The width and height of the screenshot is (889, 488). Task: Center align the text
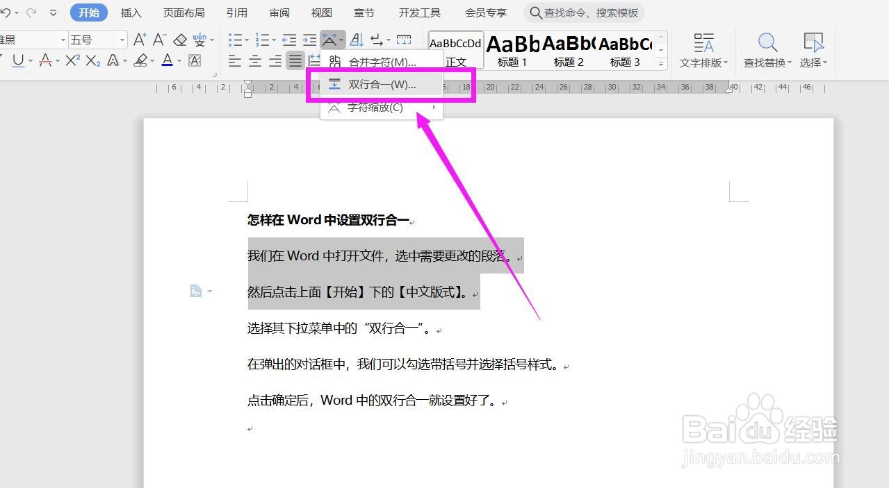coord(255,61)
